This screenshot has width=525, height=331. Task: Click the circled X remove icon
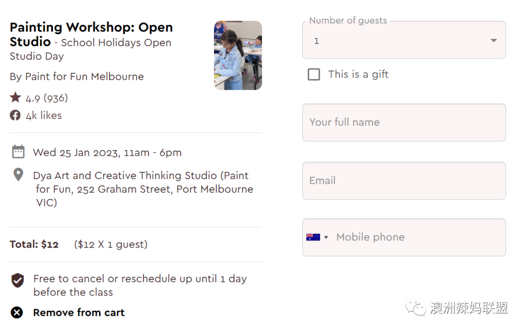17,313
